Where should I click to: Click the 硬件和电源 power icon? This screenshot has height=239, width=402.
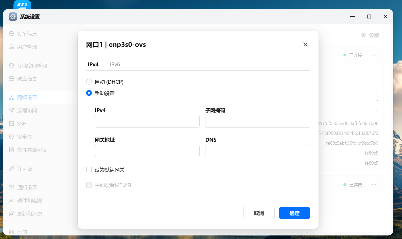11,200
